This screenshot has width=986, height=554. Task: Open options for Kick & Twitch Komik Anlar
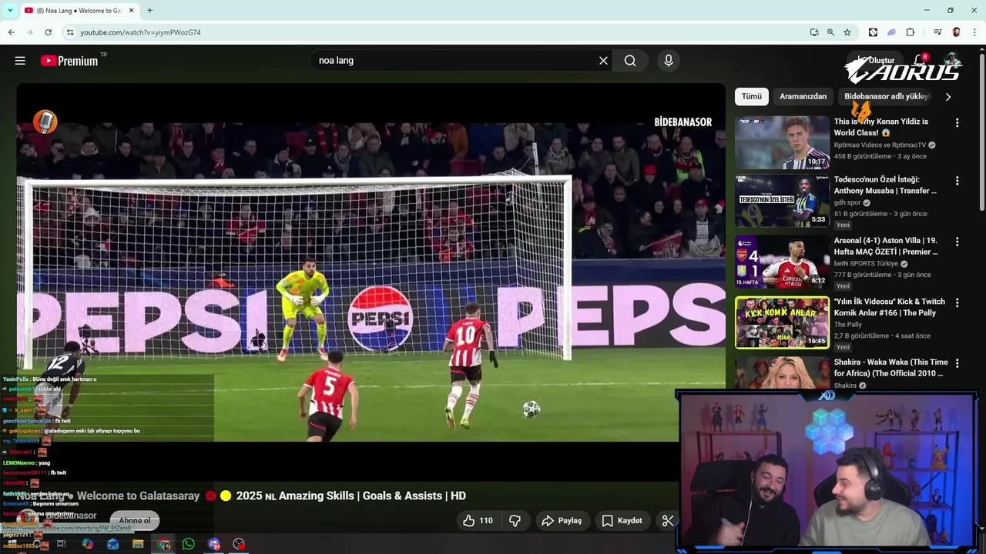957,302
